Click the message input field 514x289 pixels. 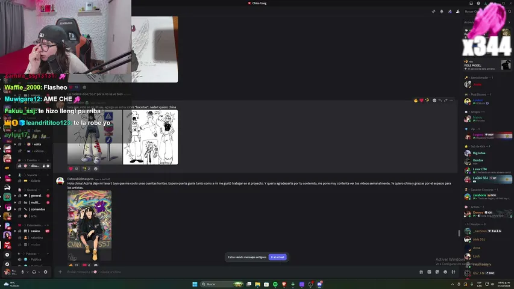point(241,272)
